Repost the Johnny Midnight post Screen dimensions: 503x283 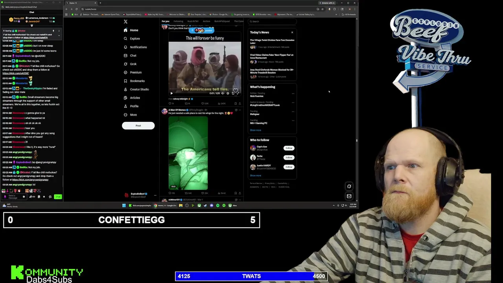(x=187, y=103)
